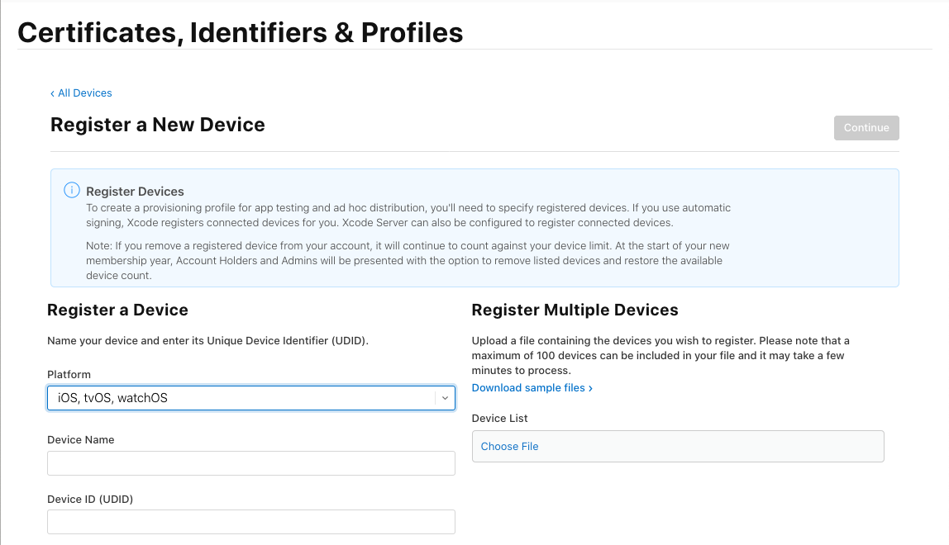Expand the Platform dropdown chevron arrow
This screenshot has height=545, width=949.
[445, 398]
